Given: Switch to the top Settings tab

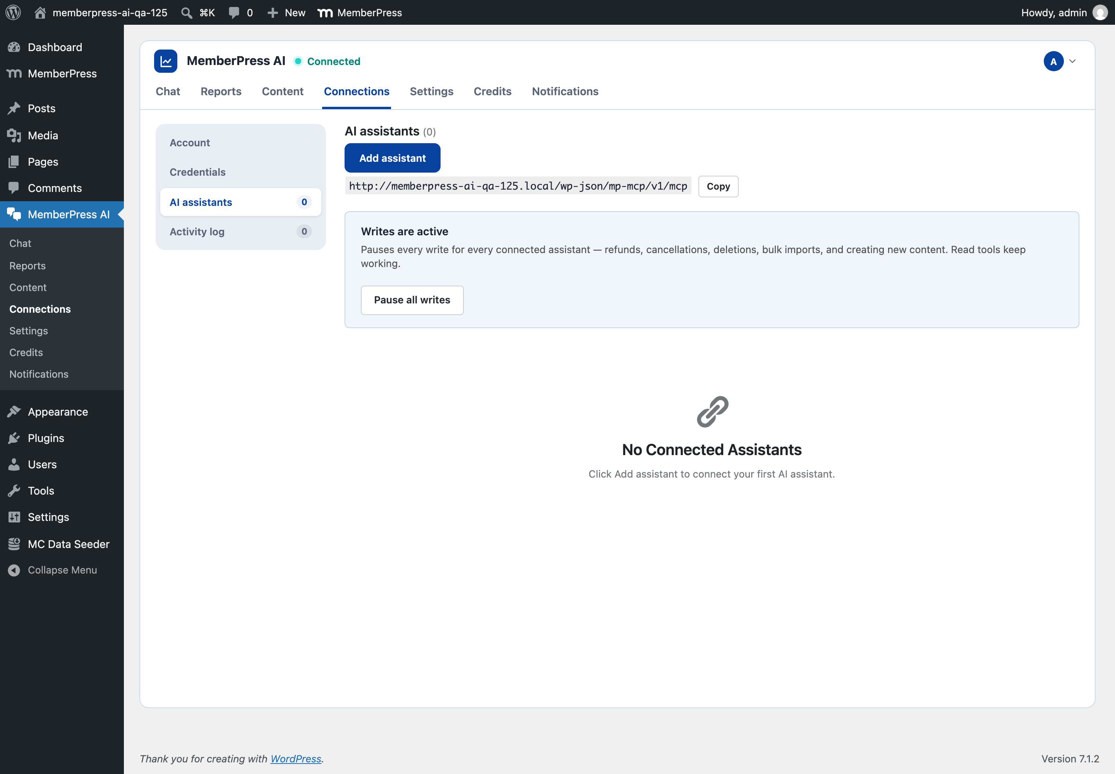Looking at the screenshot, I should click(x=431, y=91).
